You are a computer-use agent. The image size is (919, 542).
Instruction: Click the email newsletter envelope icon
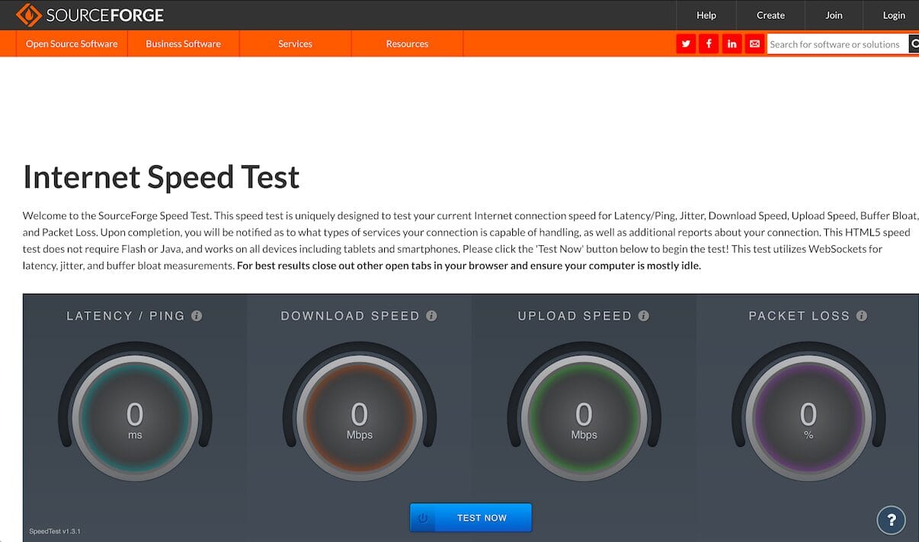point(754,44)
